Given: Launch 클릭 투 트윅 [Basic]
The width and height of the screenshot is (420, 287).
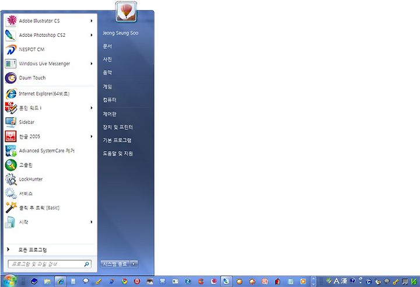Looking at the screenshot, I should click(x=50, y=208).
